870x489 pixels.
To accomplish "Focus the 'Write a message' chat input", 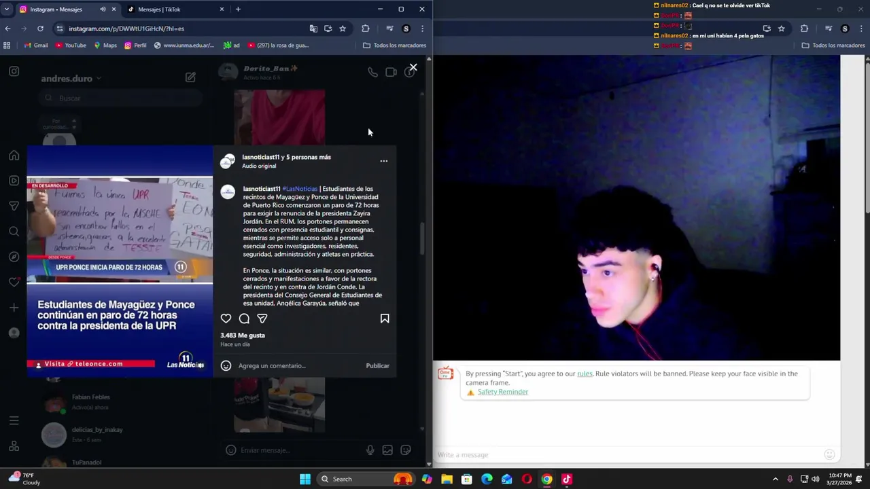I will (x=629, y=454).
